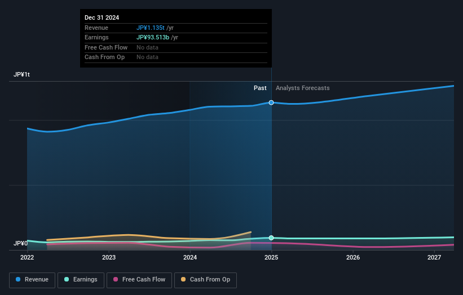Click the 2025 x-axis label
Image resolution: width=463 pixels, height=295 pixels.
(x=271, y=257)
